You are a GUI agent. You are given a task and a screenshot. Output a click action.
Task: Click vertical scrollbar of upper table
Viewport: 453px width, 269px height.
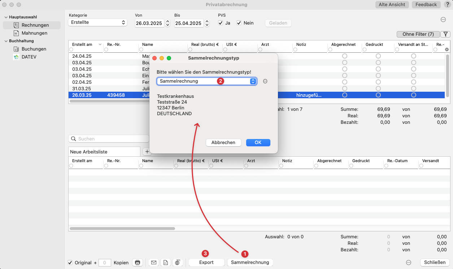[x=448, y=75]
